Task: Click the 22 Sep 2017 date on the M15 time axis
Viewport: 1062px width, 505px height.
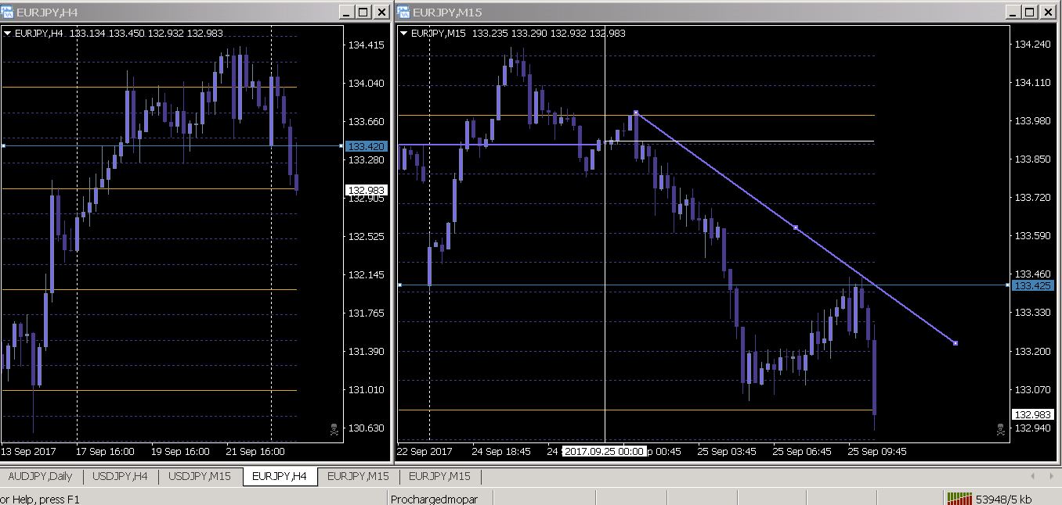Action: 424,451
